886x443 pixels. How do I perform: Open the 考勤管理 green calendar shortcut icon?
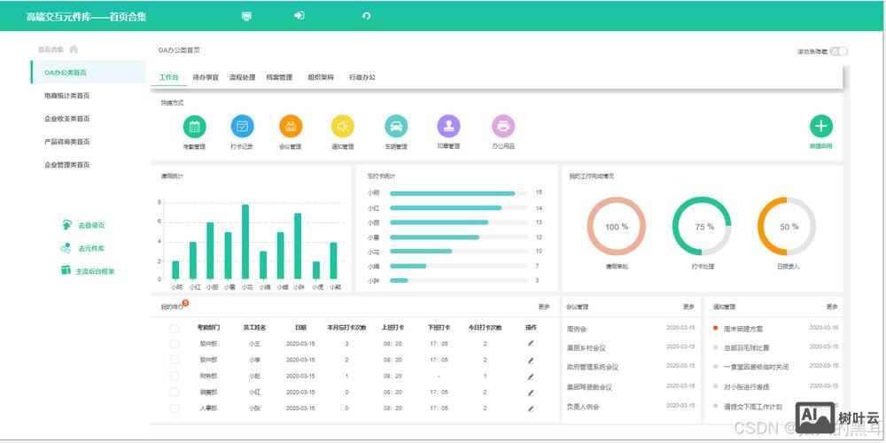click(x=194, y=127)
